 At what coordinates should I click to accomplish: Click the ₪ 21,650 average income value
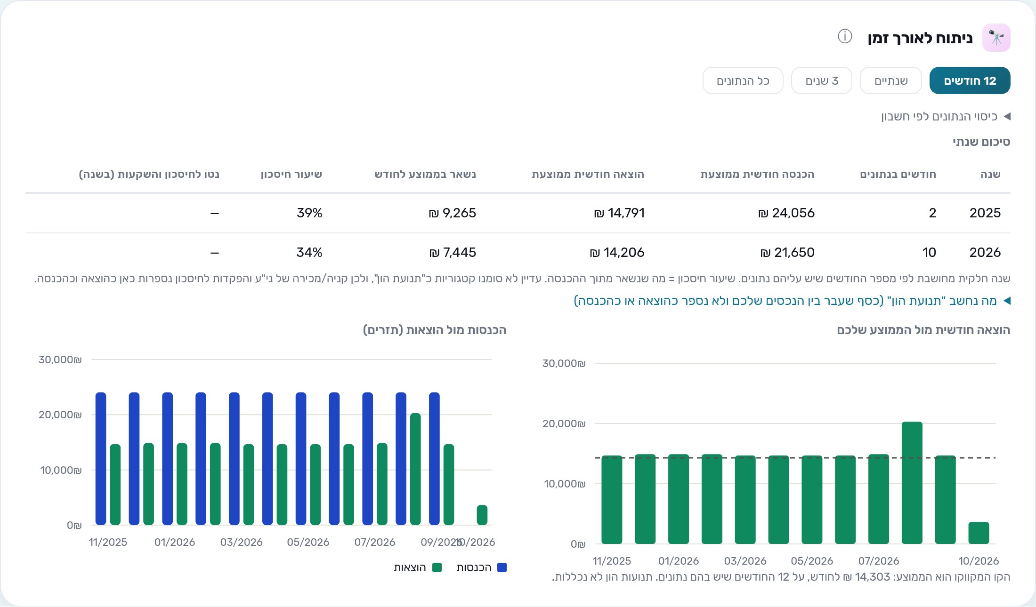(787, 252)
